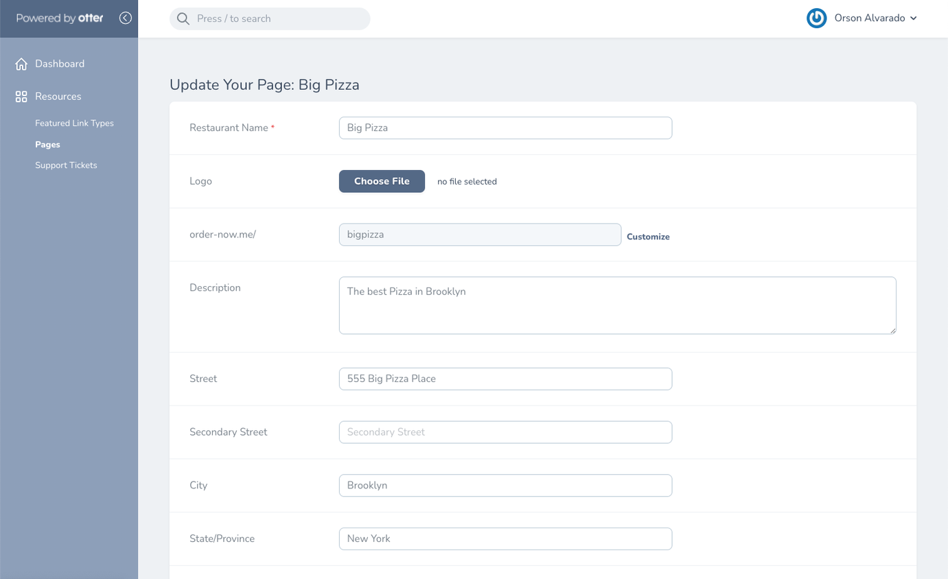Open the Pages section

47,145
